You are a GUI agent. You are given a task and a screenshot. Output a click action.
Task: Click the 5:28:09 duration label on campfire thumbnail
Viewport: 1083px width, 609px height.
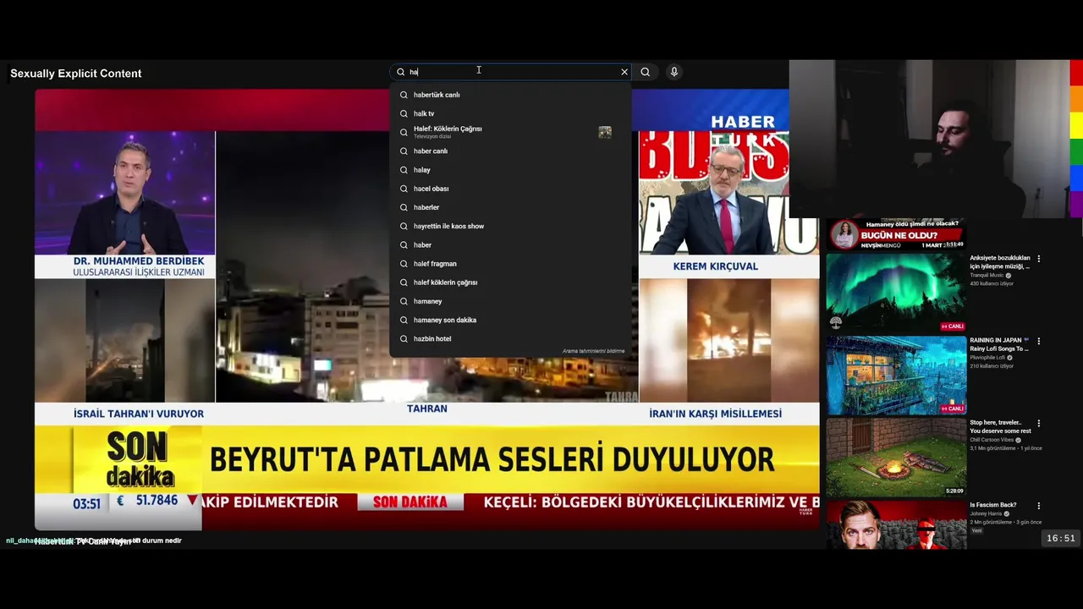pyautogui.click(x=954, y=491)
